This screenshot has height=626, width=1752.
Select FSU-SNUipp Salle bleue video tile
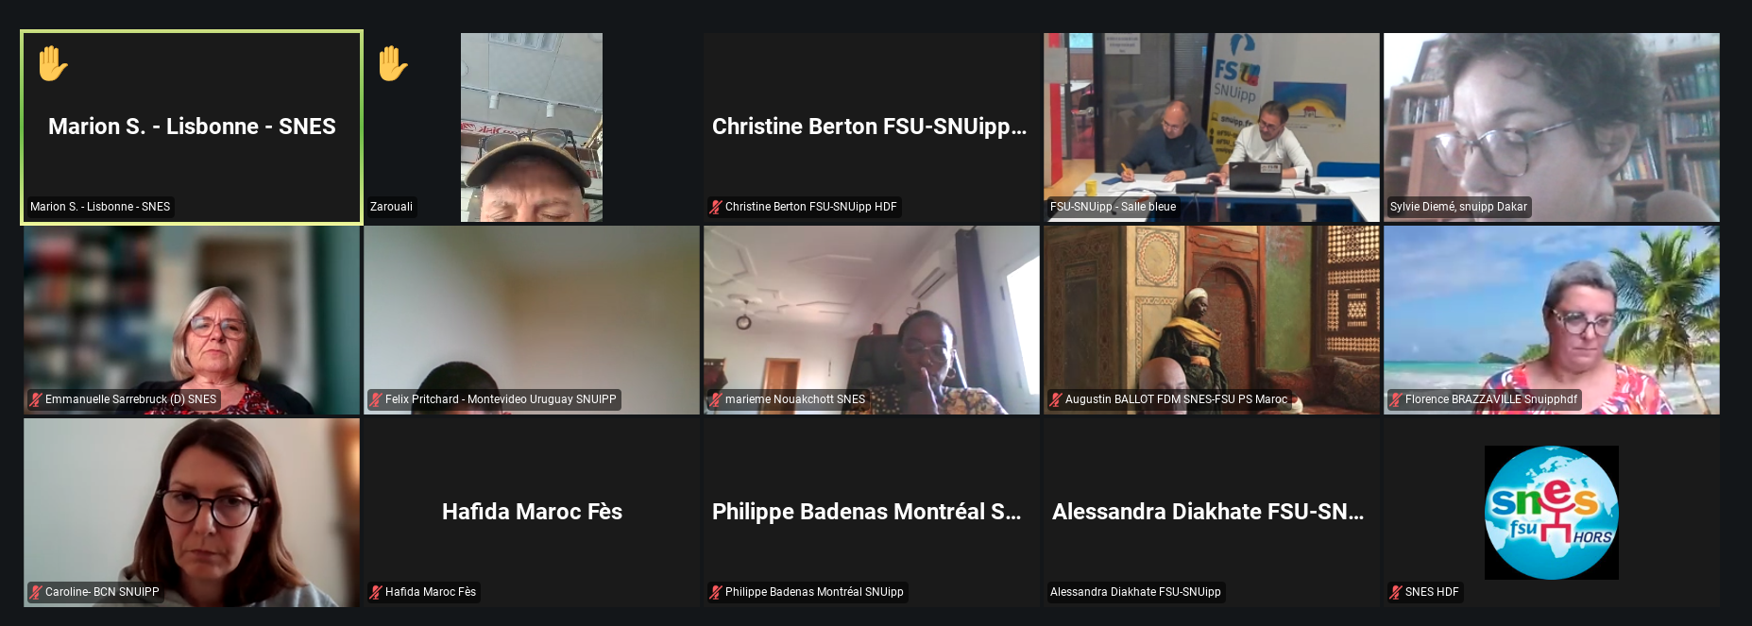point(1212,127)
